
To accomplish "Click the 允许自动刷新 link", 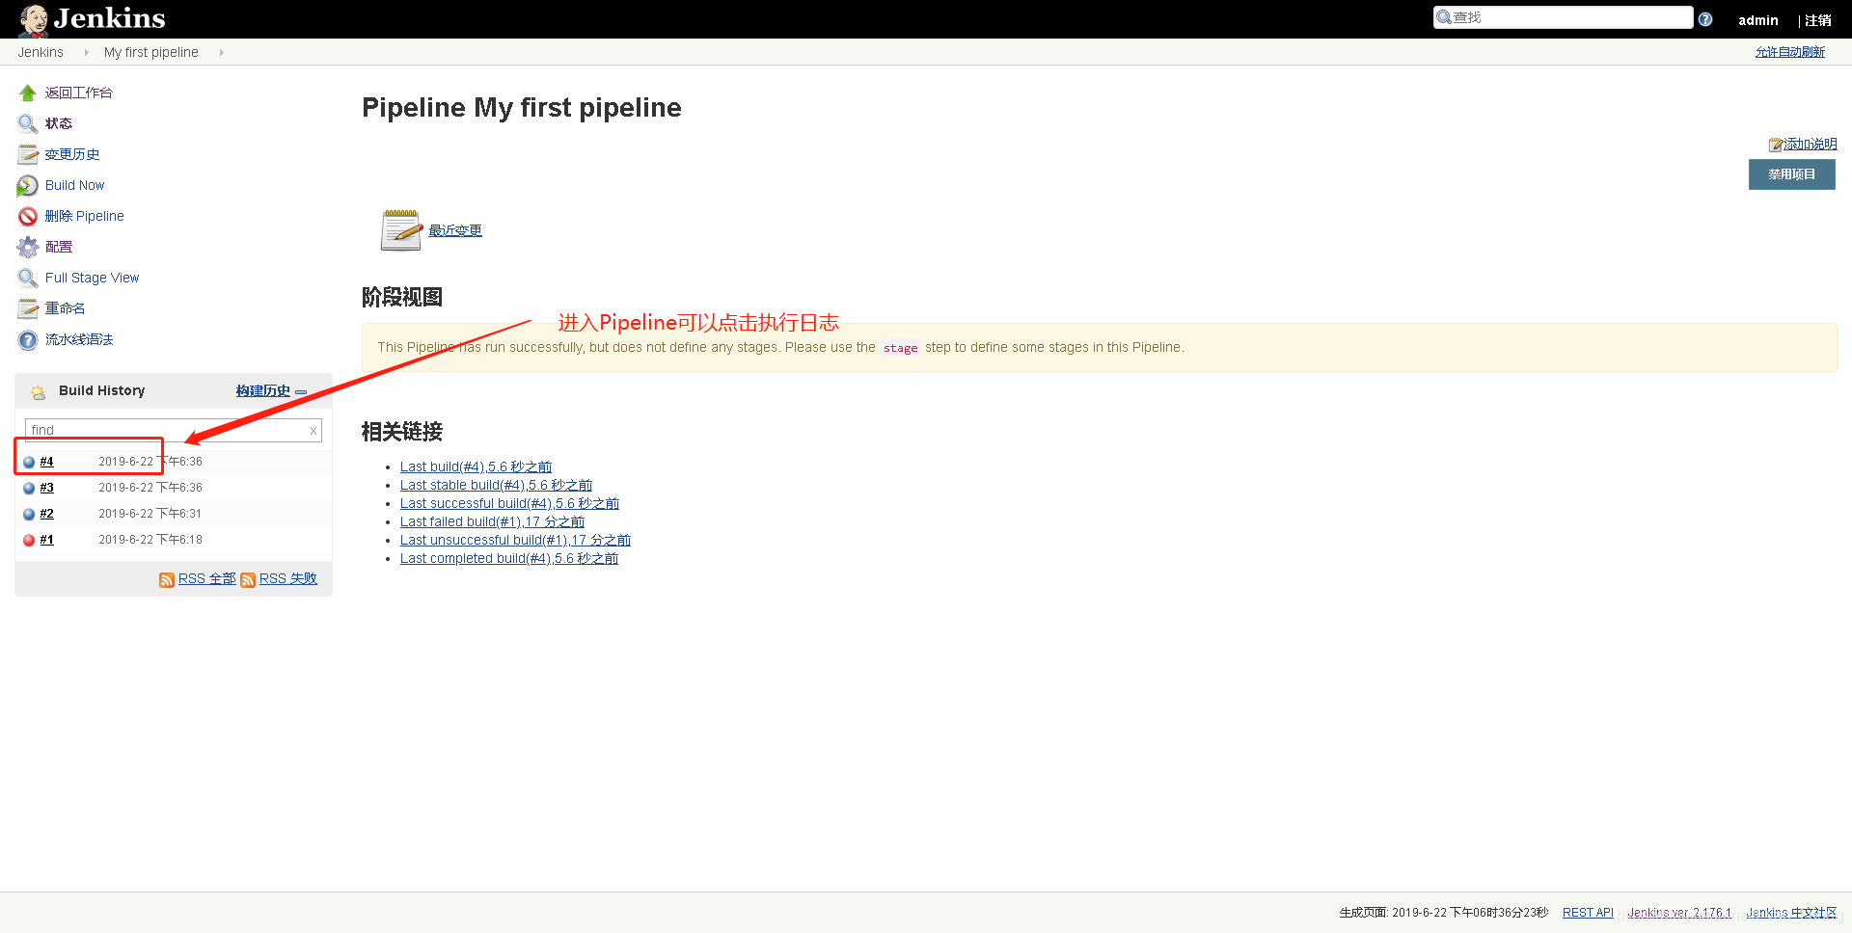I will [x=1789, y=52].
